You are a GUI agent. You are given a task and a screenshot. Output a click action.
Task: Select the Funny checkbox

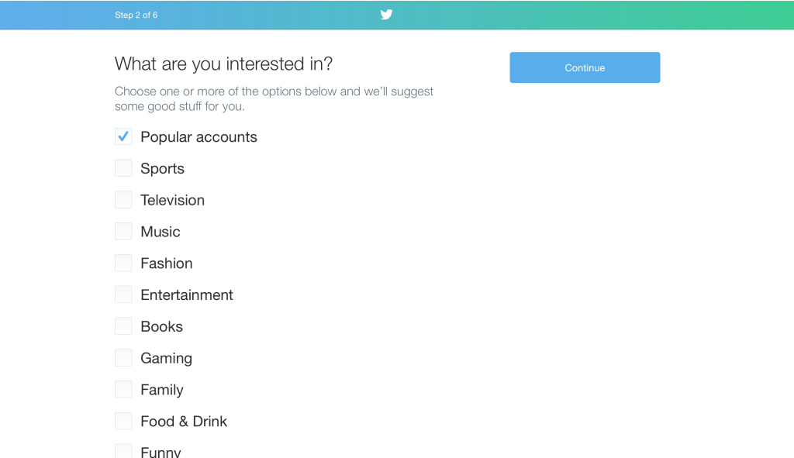(123, 451)
